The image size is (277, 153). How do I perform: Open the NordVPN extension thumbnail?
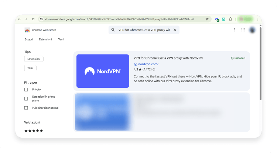103,71
